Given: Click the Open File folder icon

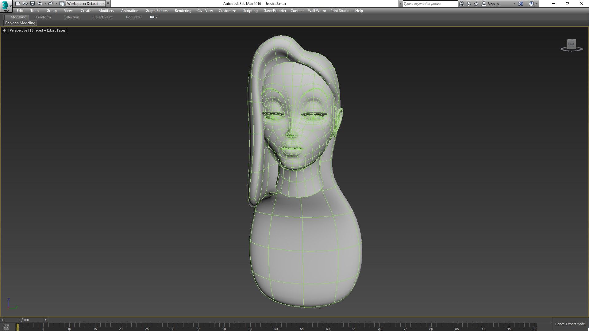Looking at the screenshot, I should click(x=25, y=4).
